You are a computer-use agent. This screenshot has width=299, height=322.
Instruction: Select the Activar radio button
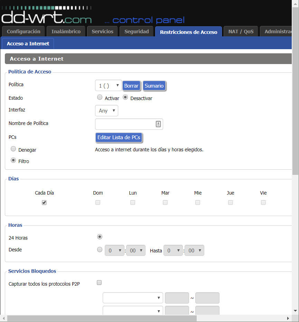tap(100, 98)
